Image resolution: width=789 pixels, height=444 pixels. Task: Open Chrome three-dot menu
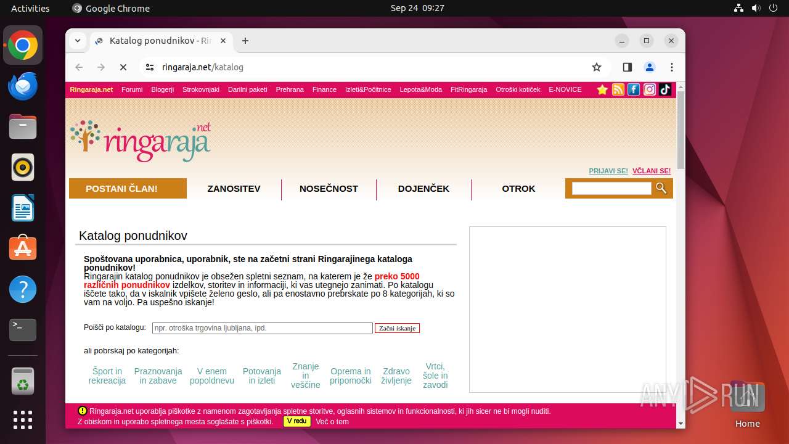click(x=672, y=67)
